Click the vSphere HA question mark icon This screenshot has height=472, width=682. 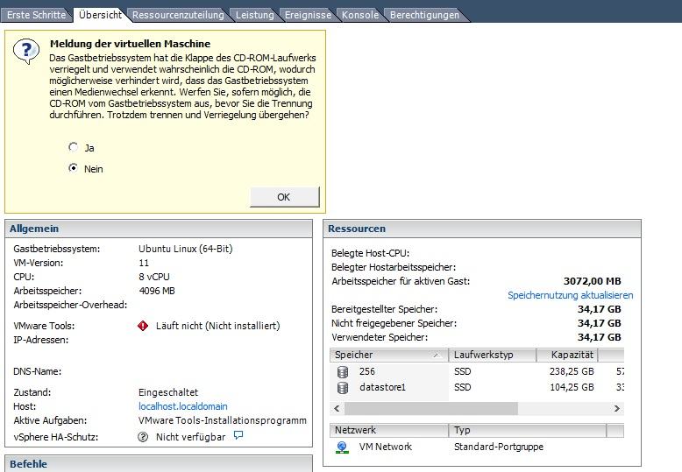(x=143, y=437)
